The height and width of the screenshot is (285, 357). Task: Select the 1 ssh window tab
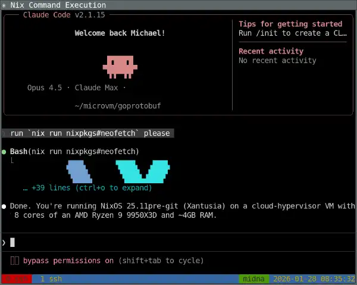[x=51, y=279]
